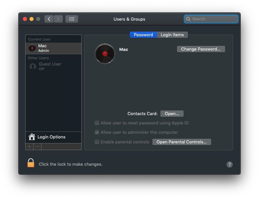Toggle Enable parental controls checkbox
The image size is (259, 199).
pyautogui.click(x=97, y=142)
